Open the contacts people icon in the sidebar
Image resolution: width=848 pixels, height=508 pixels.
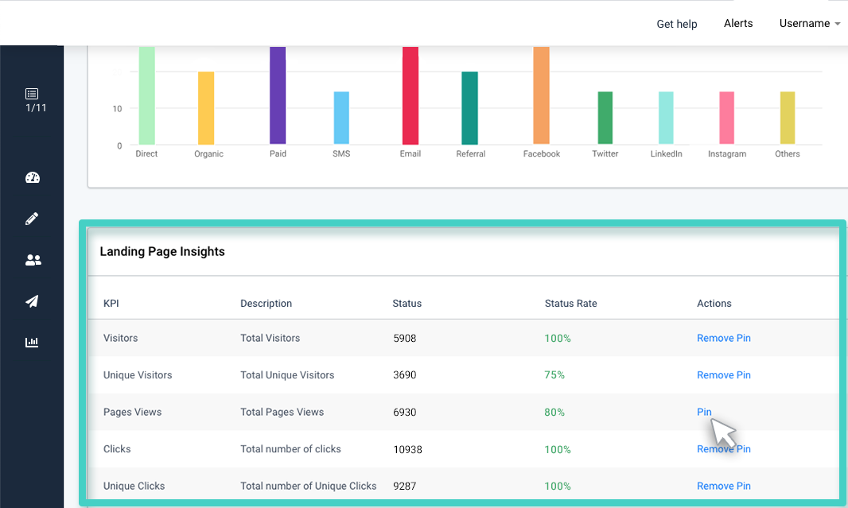(33, 260)
